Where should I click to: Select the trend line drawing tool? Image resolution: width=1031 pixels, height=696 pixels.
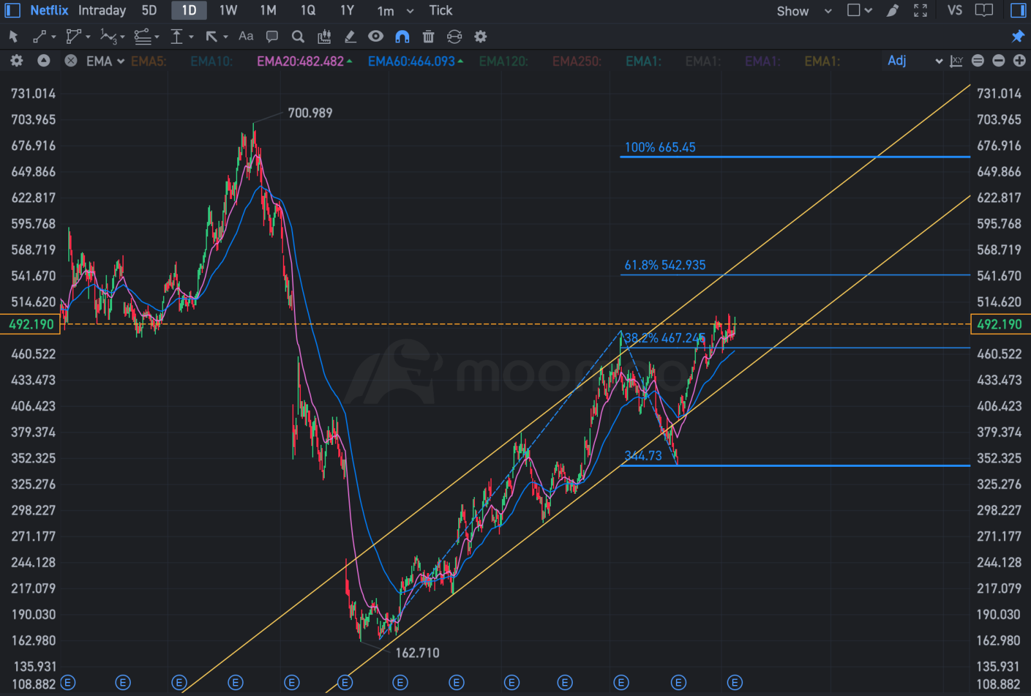point(39,37)
